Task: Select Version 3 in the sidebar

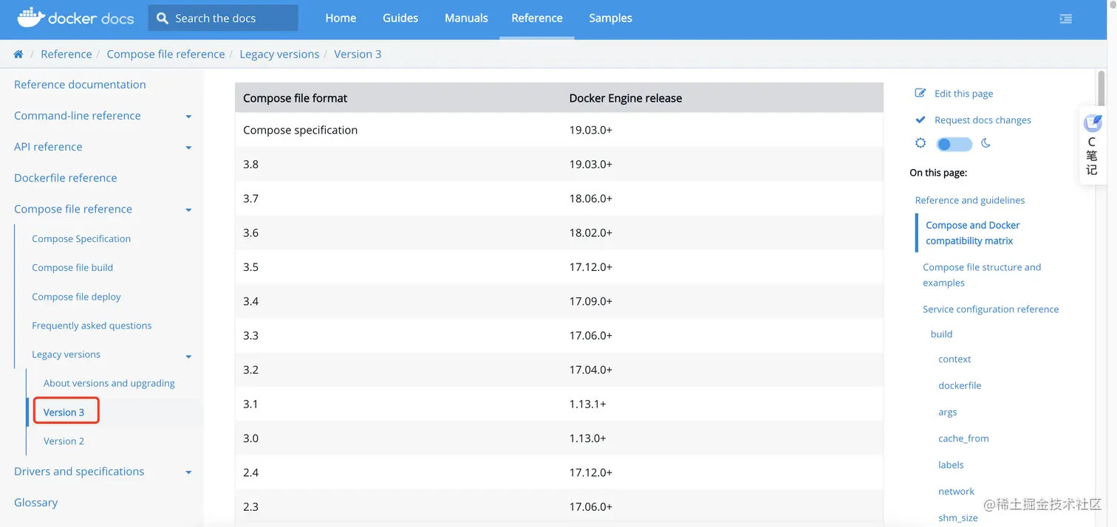Action: [64, 412]
